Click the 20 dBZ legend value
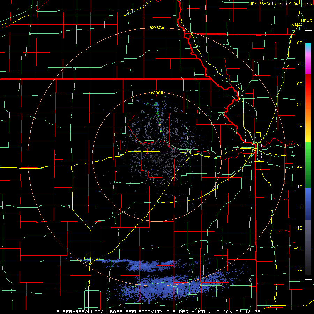This screenshot has width=314, height=314. click(x=300, y=166)
